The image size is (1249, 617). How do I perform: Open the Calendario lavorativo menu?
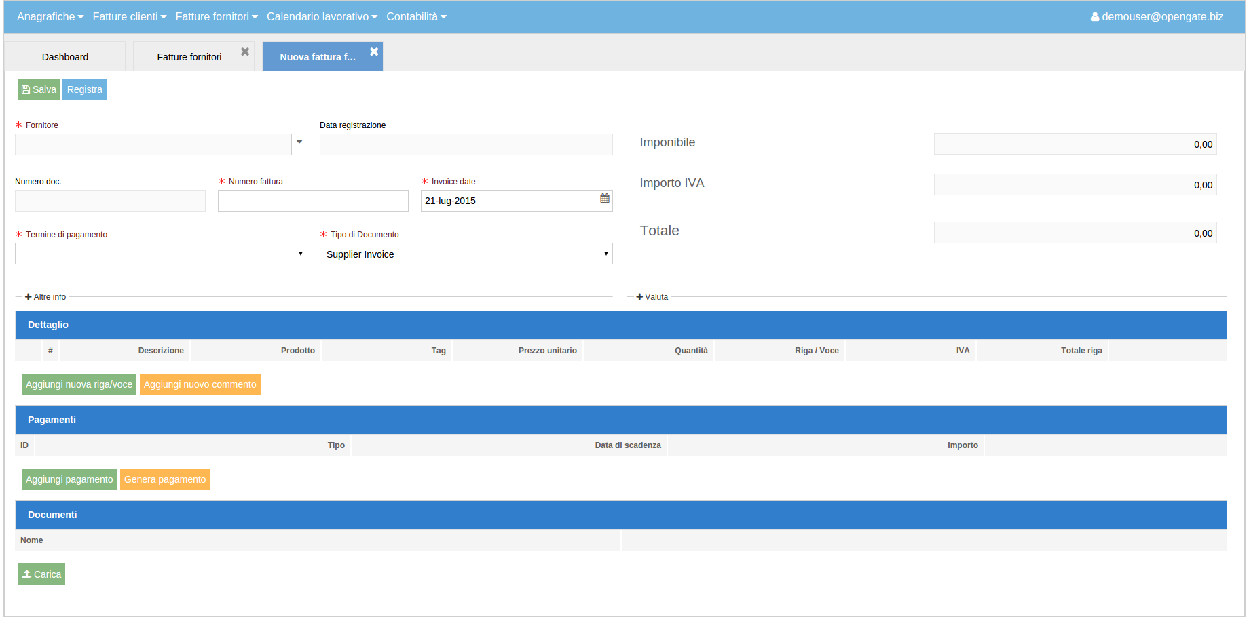pos(322,16)
